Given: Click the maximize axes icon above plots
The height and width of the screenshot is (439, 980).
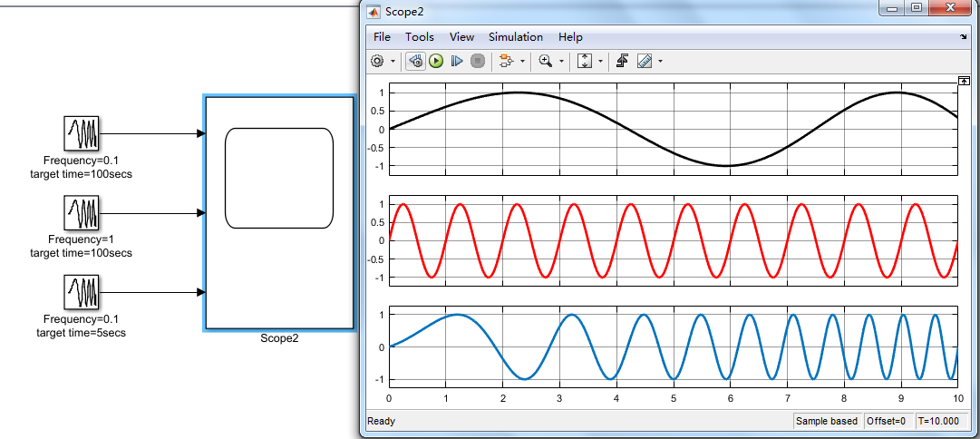Looking at the screenshot, I should [963, 80].
